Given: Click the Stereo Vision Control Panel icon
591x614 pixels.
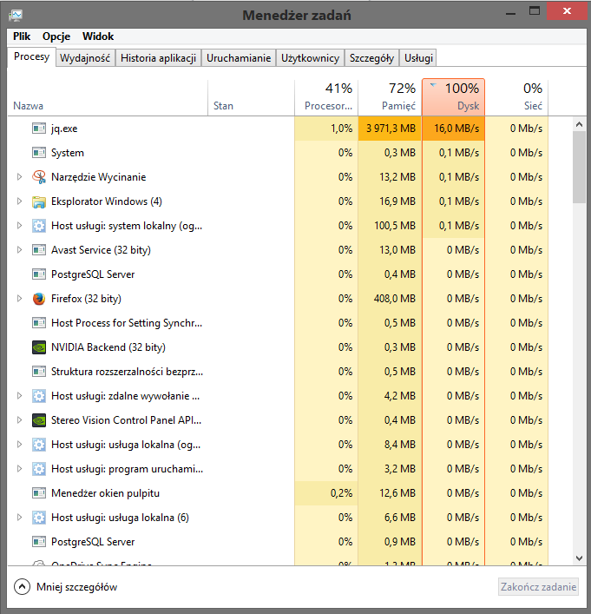Looking at the screenshot, I should coord(38,420).
